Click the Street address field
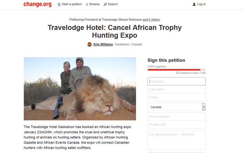This screenshot has height=153, width=243. tap(176, 117)
